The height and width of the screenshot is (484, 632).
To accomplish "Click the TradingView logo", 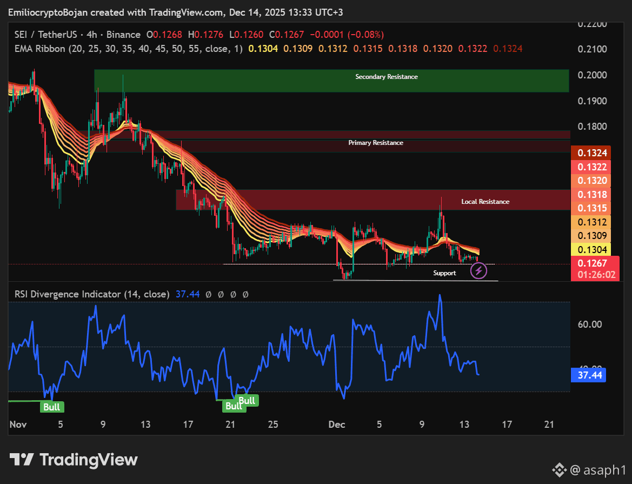I will point(74,460).
